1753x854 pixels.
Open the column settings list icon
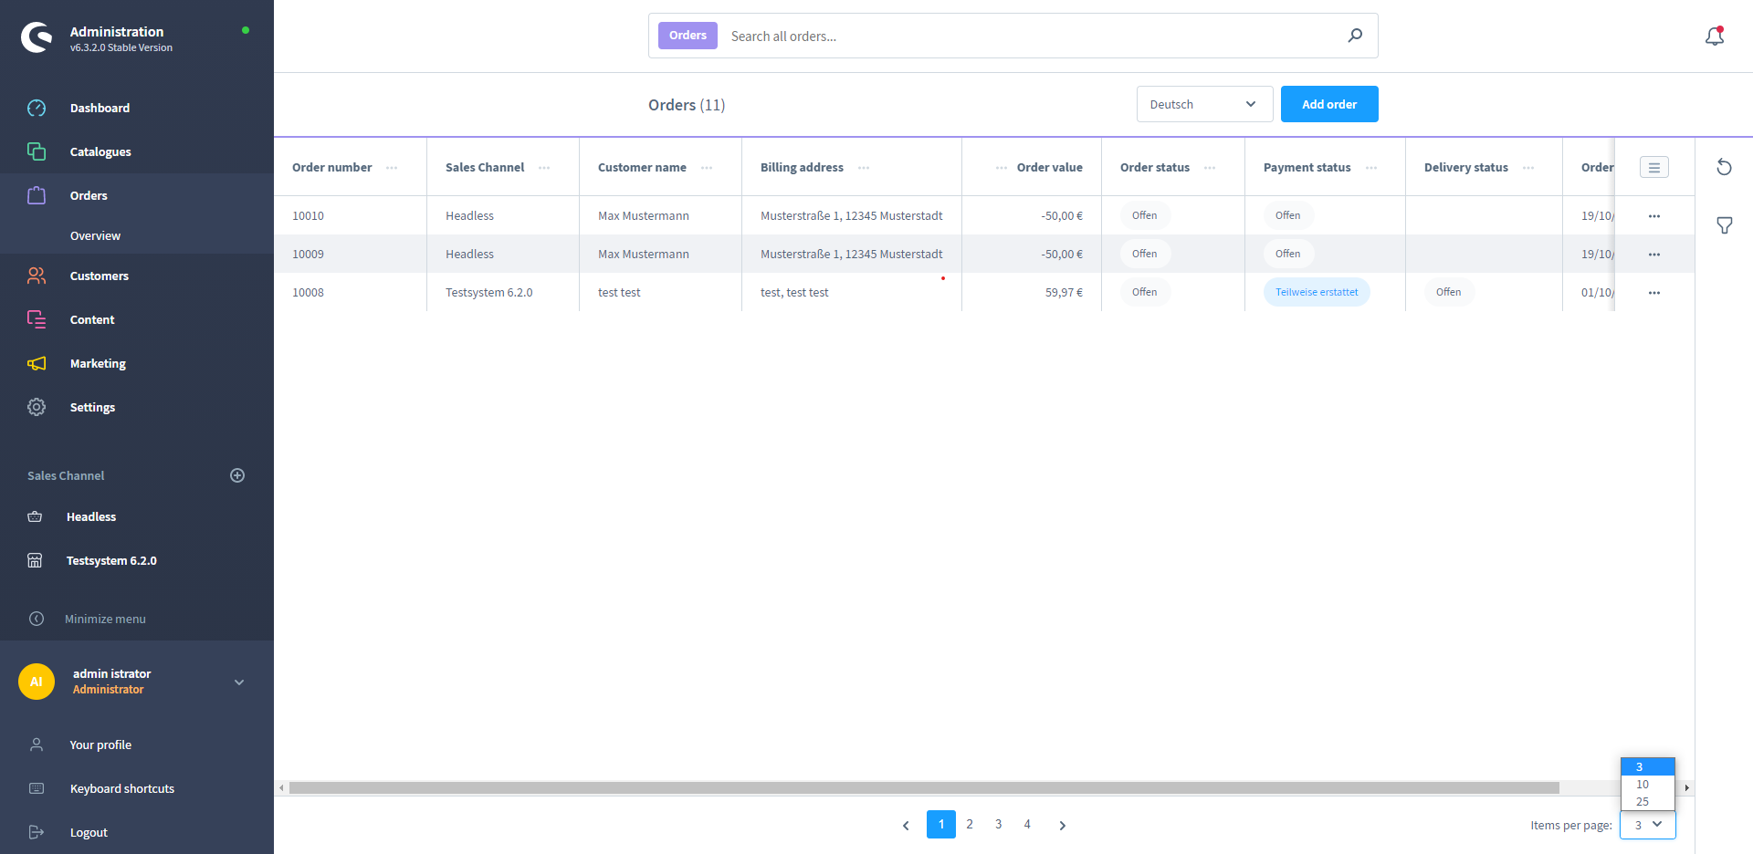(x=1653, y=168)
